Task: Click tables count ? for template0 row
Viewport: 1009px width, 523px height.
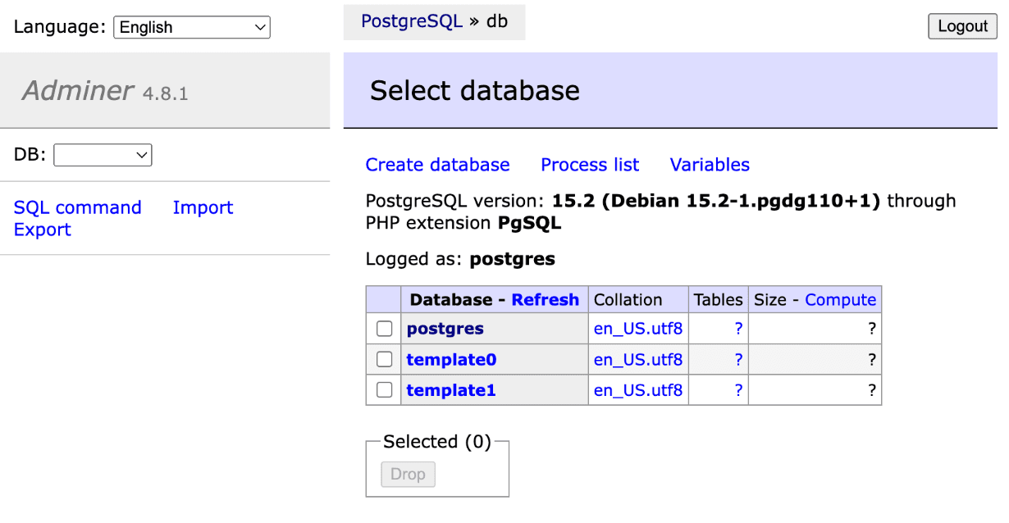Action: point(738,359)
